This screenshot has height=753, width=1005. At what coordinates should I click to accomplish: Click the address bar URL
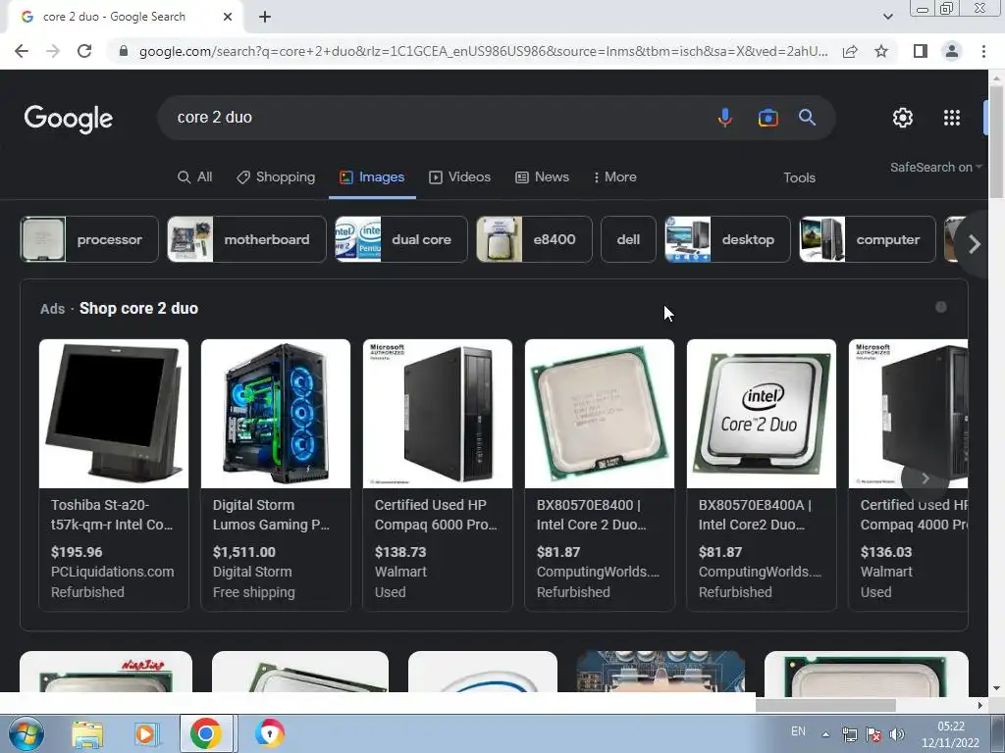[x=483, y=51]
